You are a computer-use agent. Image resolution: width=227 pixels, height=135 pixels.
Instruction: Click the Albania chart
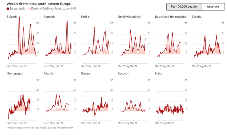click(58, 99)
